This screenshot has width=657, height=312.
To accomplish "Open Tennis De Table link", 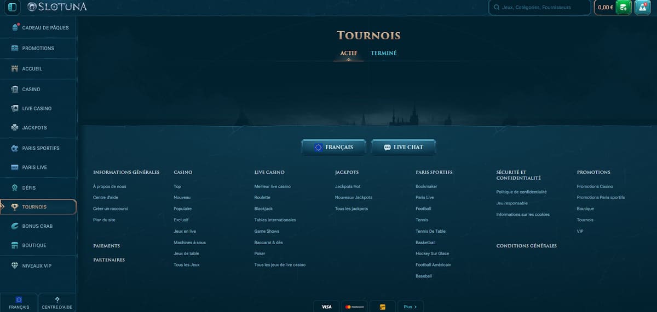I will click(430, 231).
